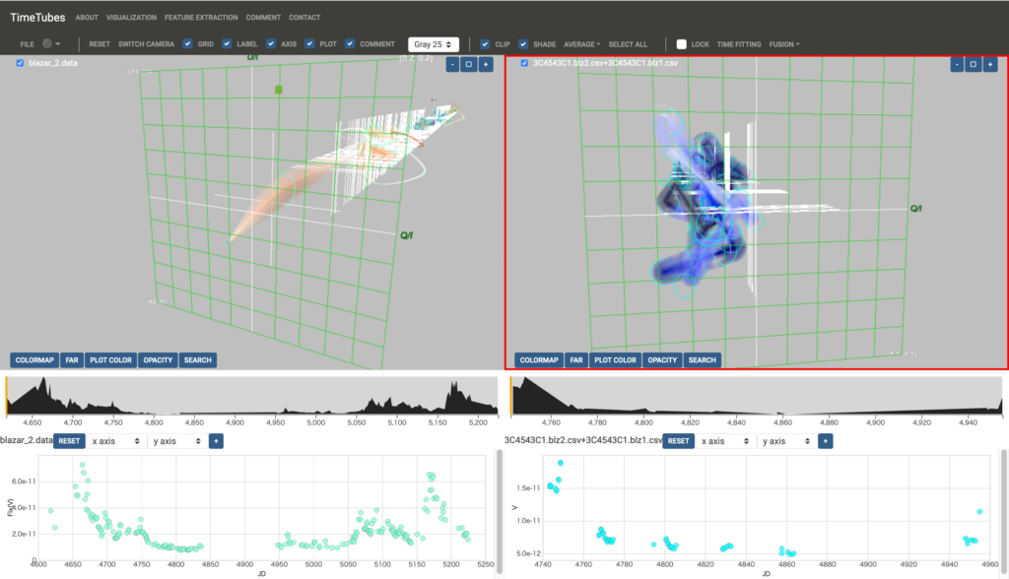Expand the AVERAGE dropdown
Viewport: 1009px width, 579px height.
tap(581, 44)
